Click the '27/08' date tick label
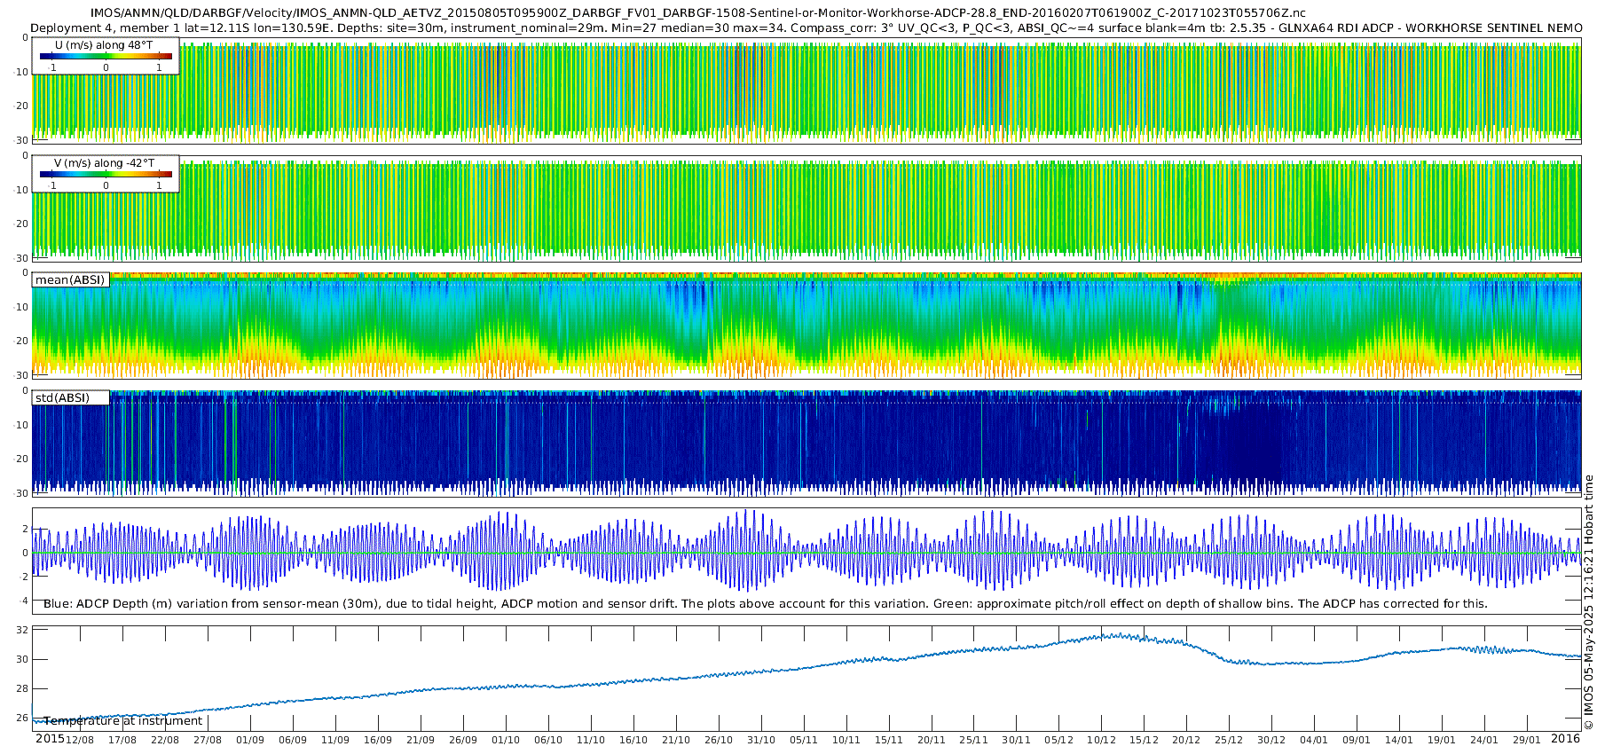This screenshot has width=1597, height=754. [208, 740]
